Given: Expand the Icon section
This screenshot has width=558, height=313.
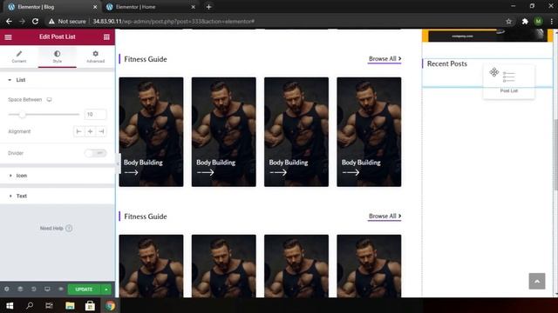Looking at the screenshot, I should click(x=57, y=176).
